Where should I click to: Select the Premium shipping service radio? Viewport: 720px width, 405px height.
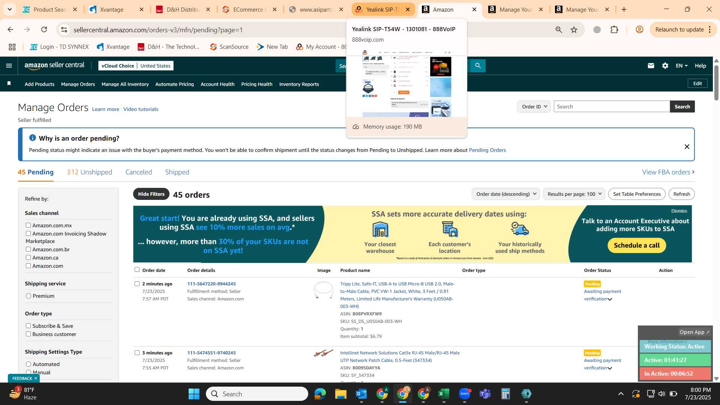point(28,296)
